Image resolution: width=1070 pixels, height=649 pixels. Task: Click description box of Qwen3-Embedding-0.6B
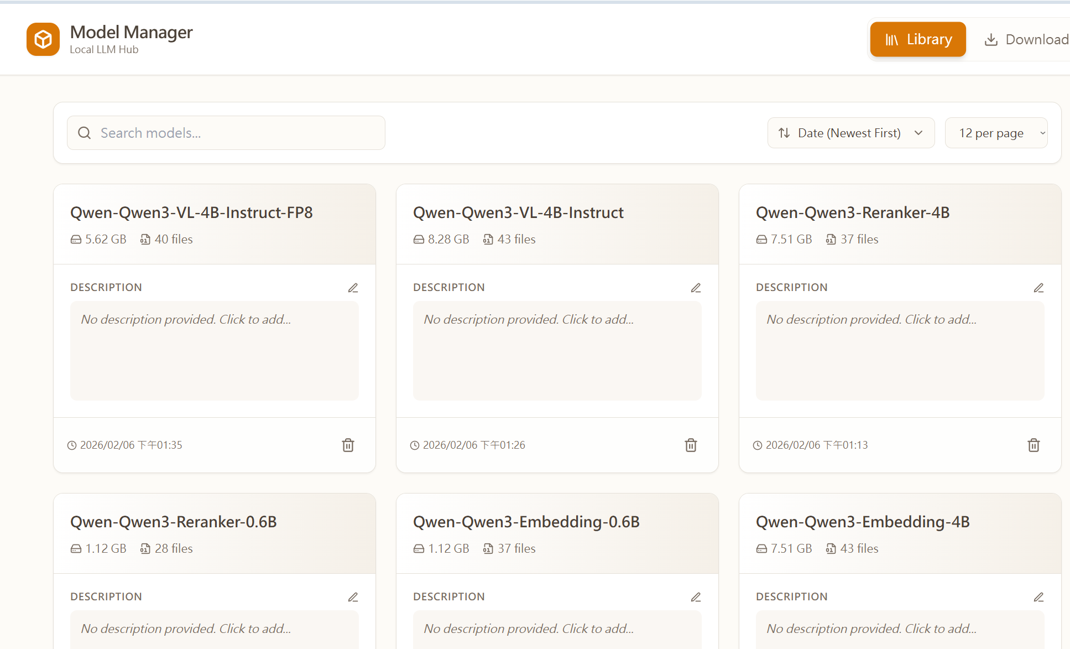coord(557,629)
